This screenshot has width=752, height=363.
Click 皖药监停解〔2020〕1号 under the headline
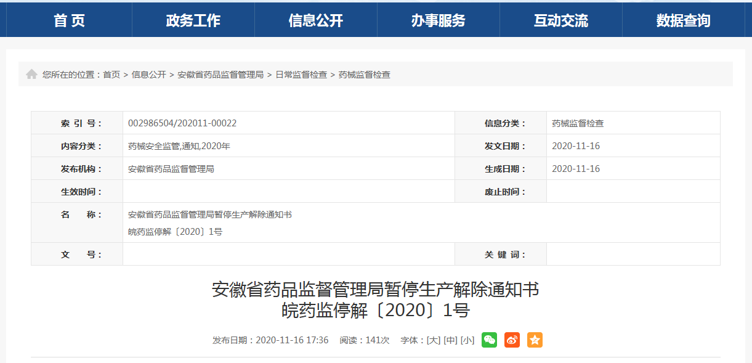point(376,310)
